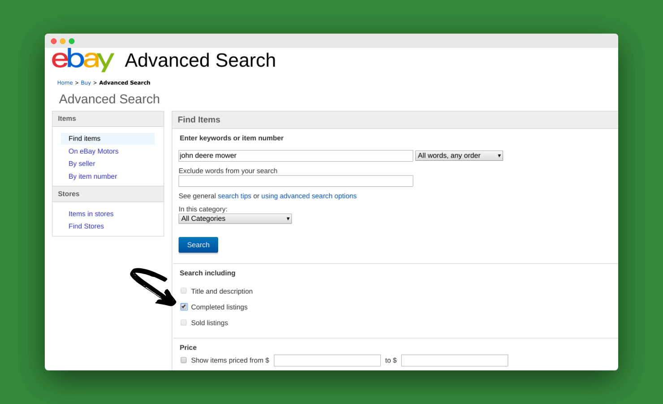The height and width of the screenshot is (404, 663).
Task: Toggle Show items priced from checkbox
Action: 184,360
